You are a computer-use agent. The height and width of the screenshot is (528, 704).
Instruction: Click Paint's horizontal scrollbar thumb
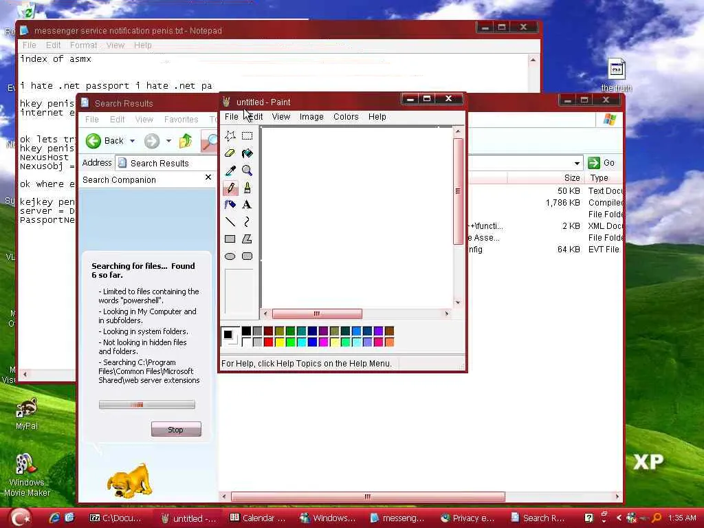click(x=317, y=313)
